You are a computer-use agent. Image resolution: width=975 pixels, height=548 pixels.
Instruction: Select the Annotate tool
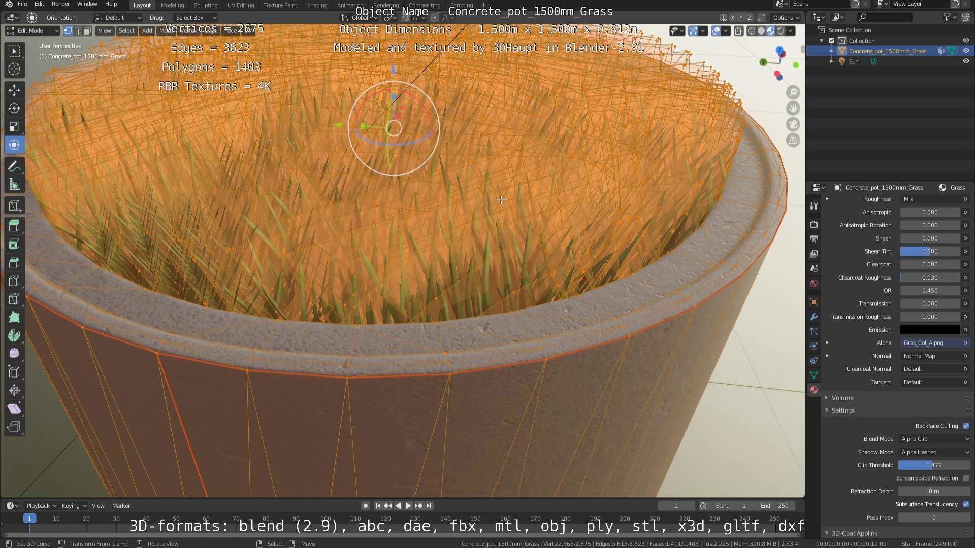click(x=14, y=166)
